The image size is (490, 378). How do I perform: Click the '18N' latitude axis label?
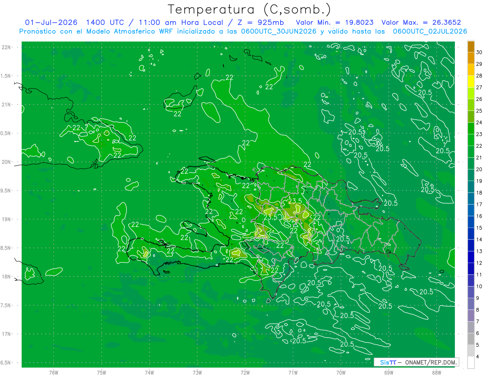7,276
